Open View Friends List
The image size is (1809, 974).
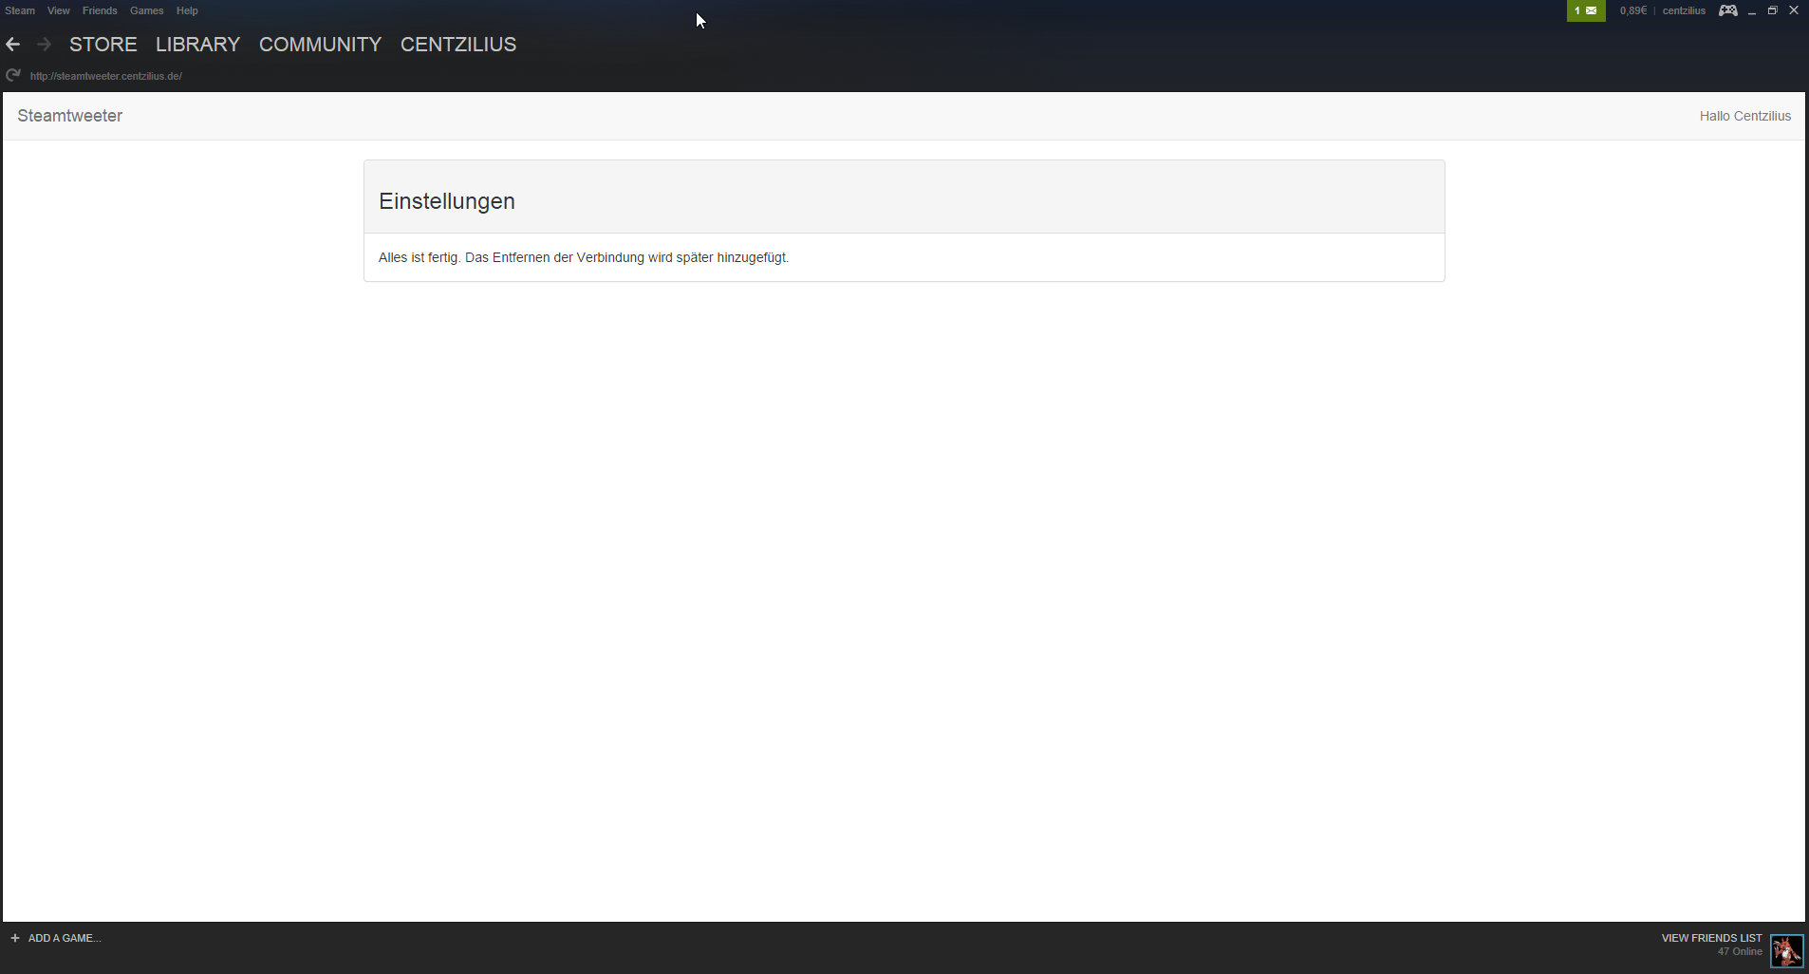tap(1711, 938)
